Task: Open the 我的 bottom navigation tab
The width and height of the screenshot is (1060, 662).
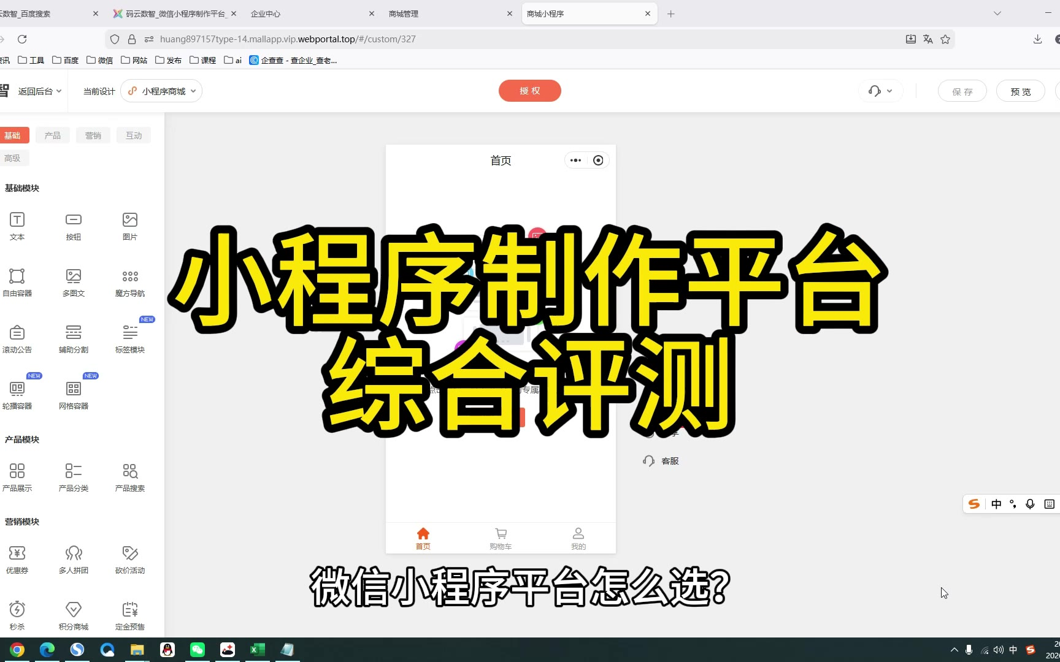Action: [x=578, y=539]
